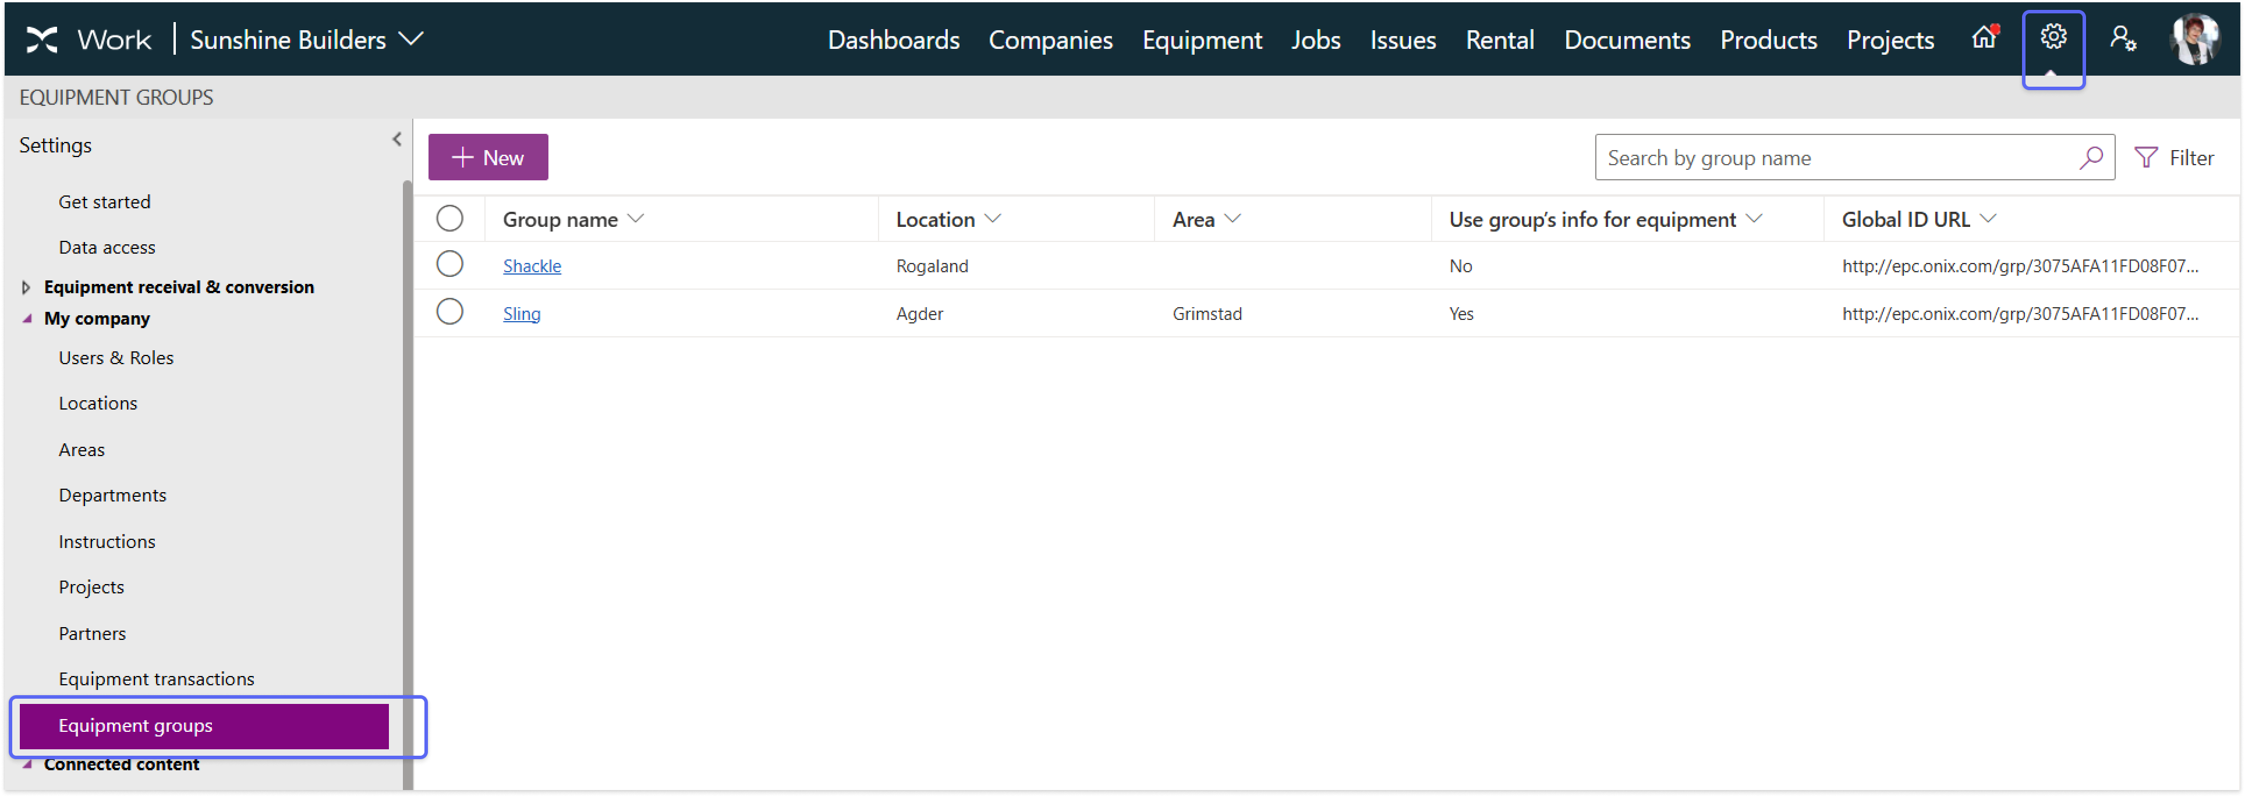
Task: Select the Shackle row checkbox
Action: click(x=449, y=264)
